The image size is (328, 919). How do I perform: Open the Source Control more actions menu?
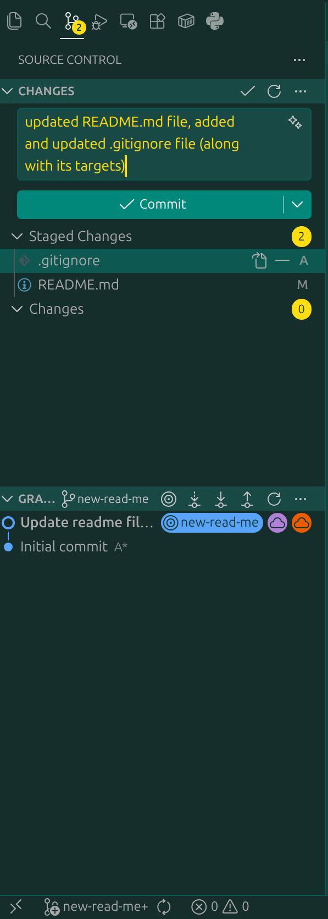(x=299, y=61)
